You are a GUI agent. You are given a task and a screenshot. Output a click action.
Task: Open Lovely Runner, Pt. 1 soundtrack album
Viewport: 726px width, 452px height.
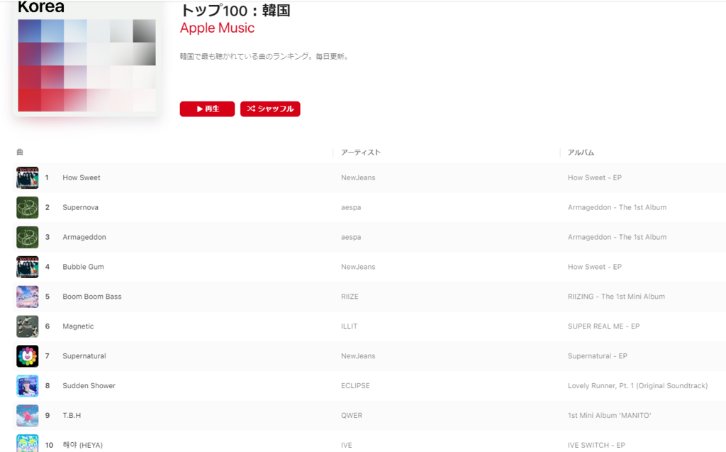(637, 386)
